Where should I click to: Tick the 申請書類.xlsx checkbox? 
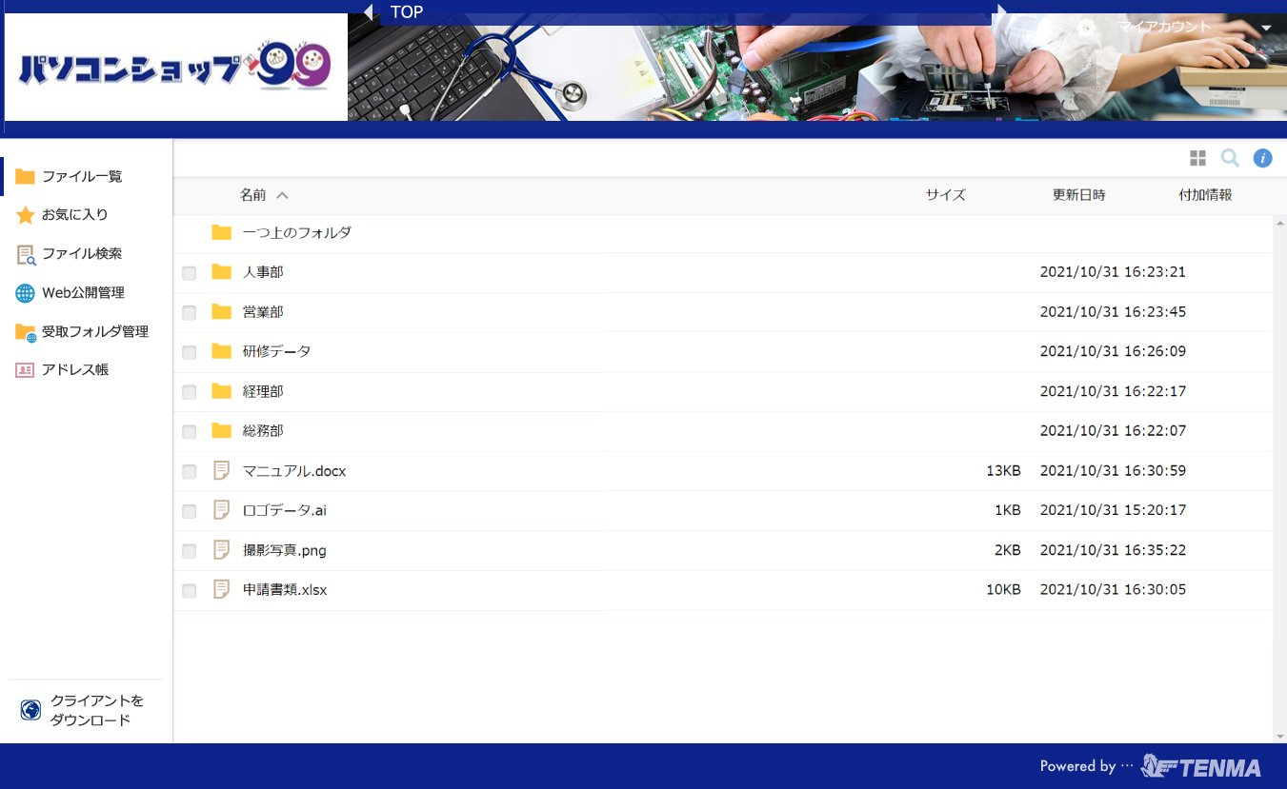(x=190, y=591)
